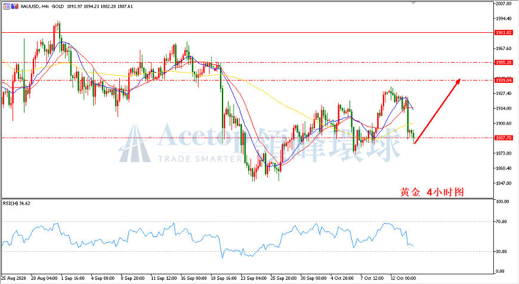Click the 1900.60 price scale value
Screen dimensions: 519x284
click(x=503, y=123)
